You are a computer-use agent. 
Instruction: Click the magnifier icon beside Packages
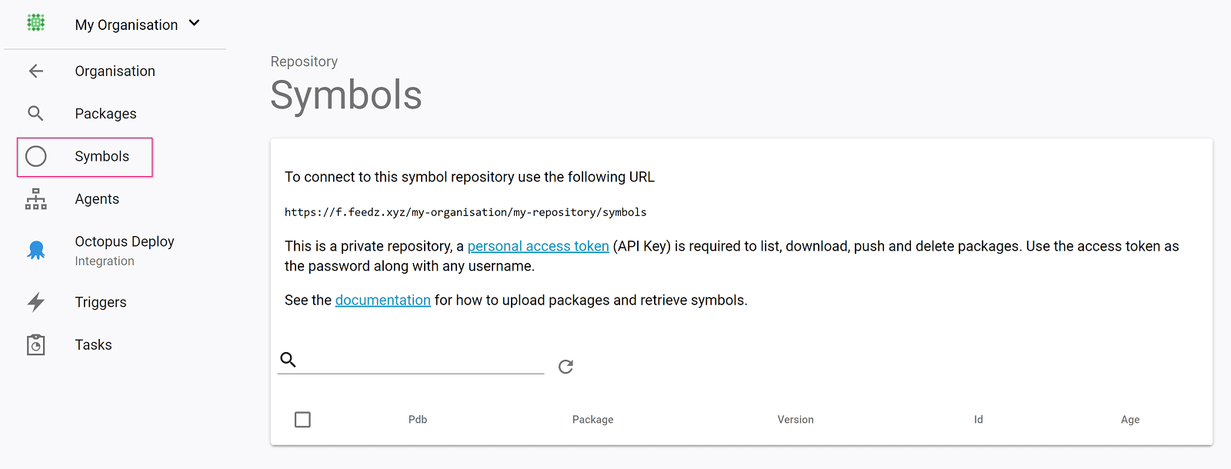pos(35,114)
